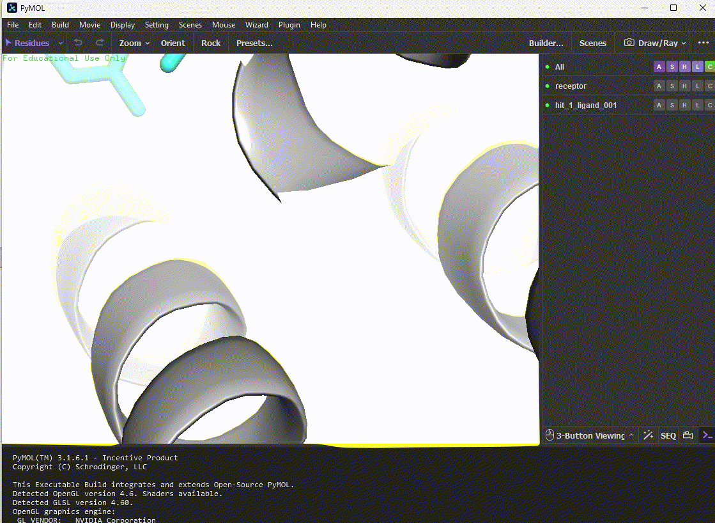Open Color (C) menu for receptor
Viewport: 715px width, 523px height.
click(710, 86)
